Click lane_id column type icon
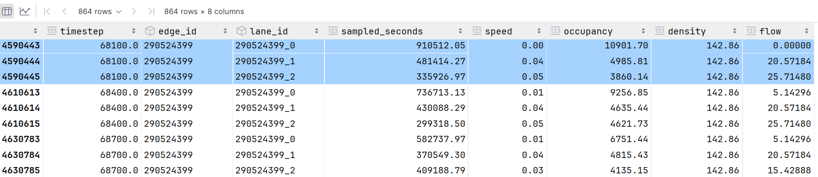Screen dimensions: 818x177 tap(242, 31)
